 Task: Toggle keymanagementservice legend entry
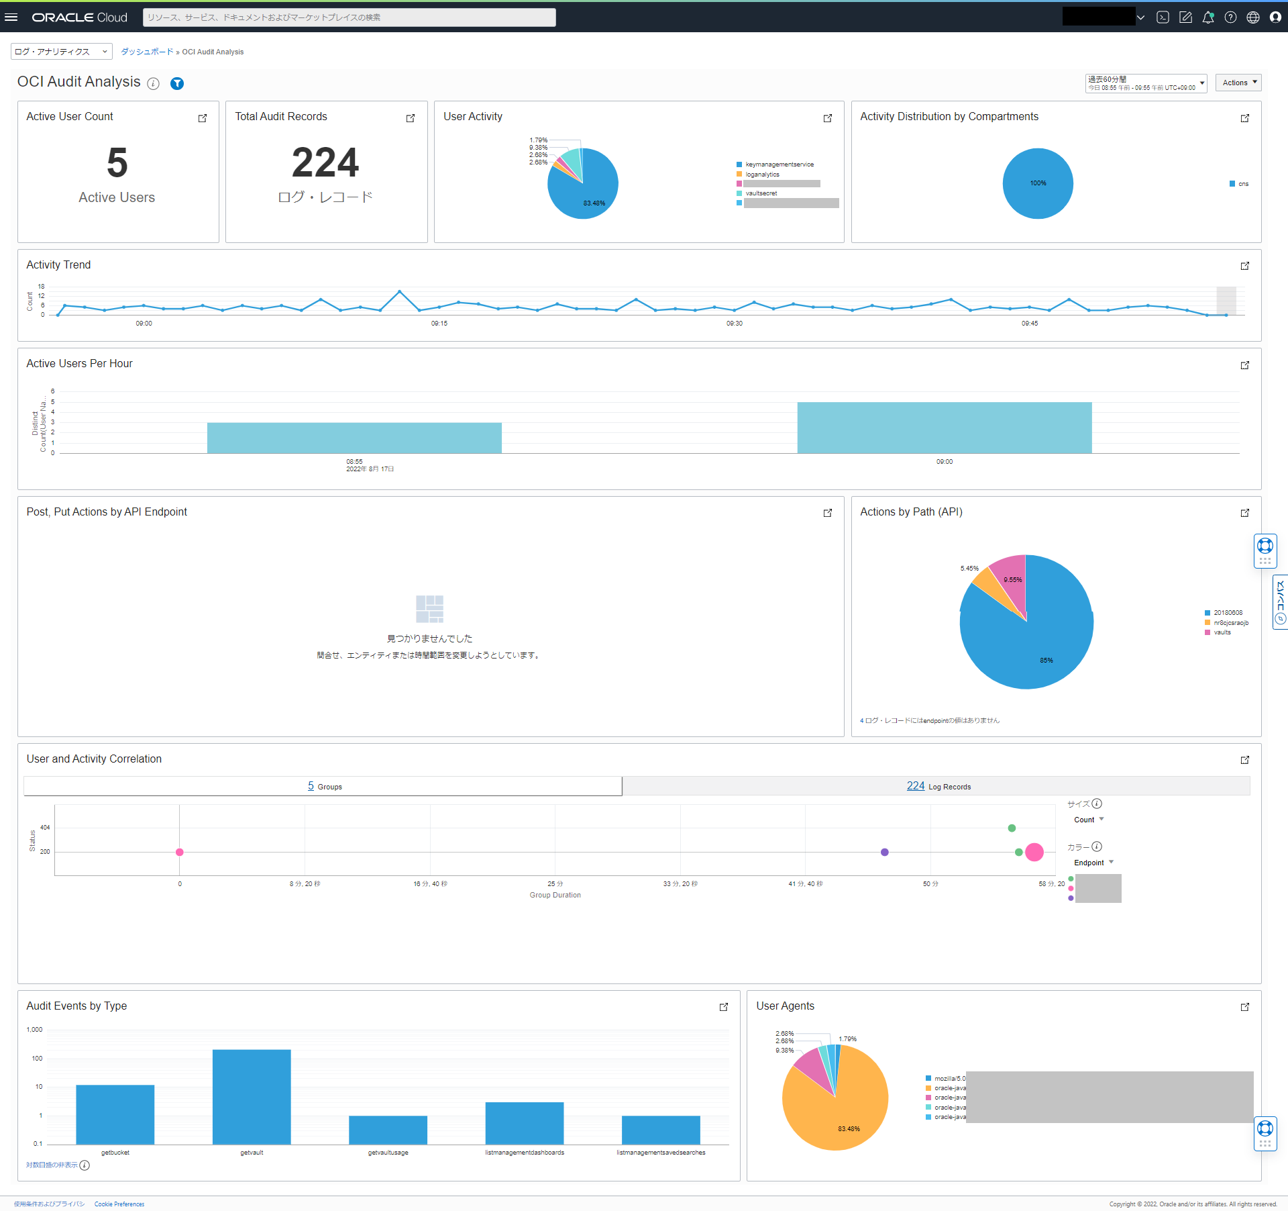(x=779, y=164)
